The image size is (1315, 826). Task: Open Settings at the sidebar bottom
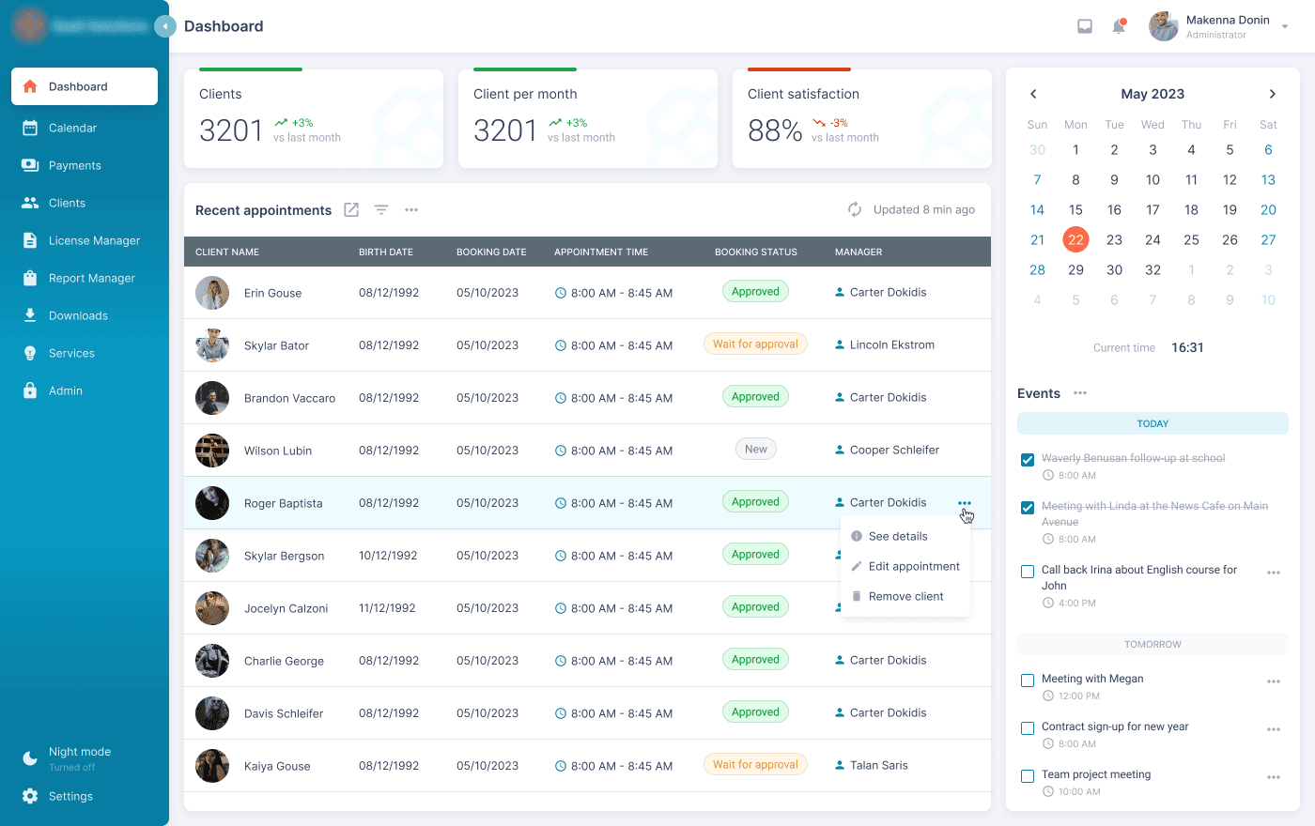tap(70, 796)
